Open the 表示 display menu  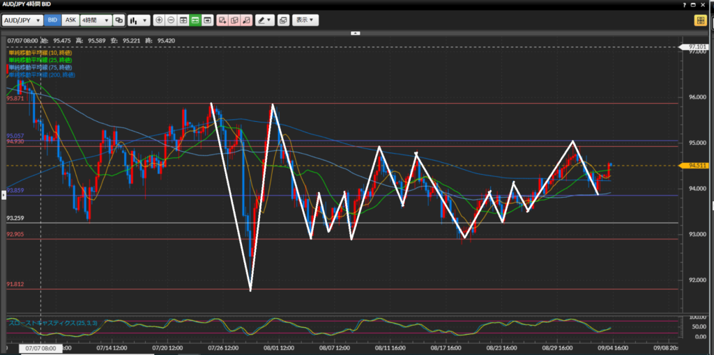pyautogui.click(x=305, y=20)
